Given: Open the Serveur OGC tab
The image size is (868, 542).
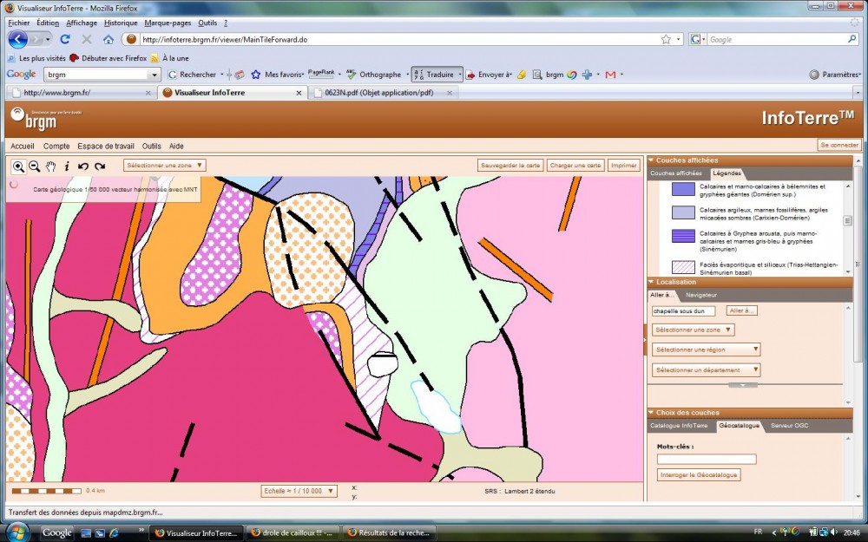Looking at the screenshot, I should point(789,426).
